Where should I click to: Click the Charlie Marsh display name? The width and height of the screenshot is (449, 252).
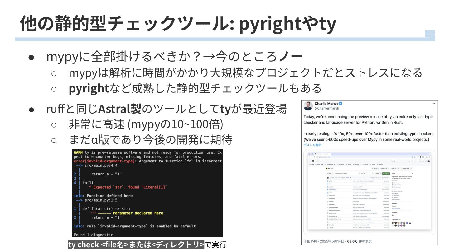[x=326, y=103]
